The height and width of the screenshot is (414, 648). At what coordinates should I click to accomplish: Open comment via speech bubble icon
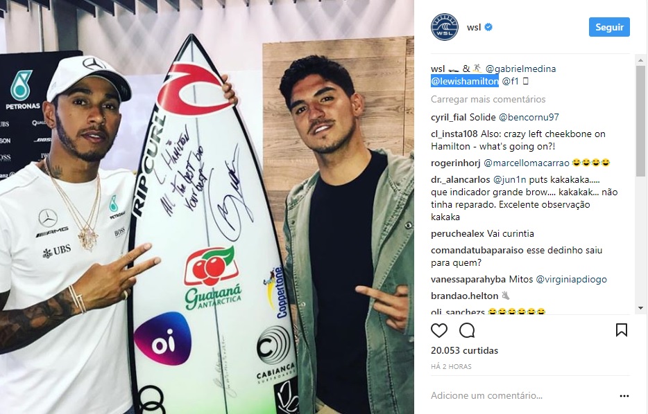[x=467, y=330]
